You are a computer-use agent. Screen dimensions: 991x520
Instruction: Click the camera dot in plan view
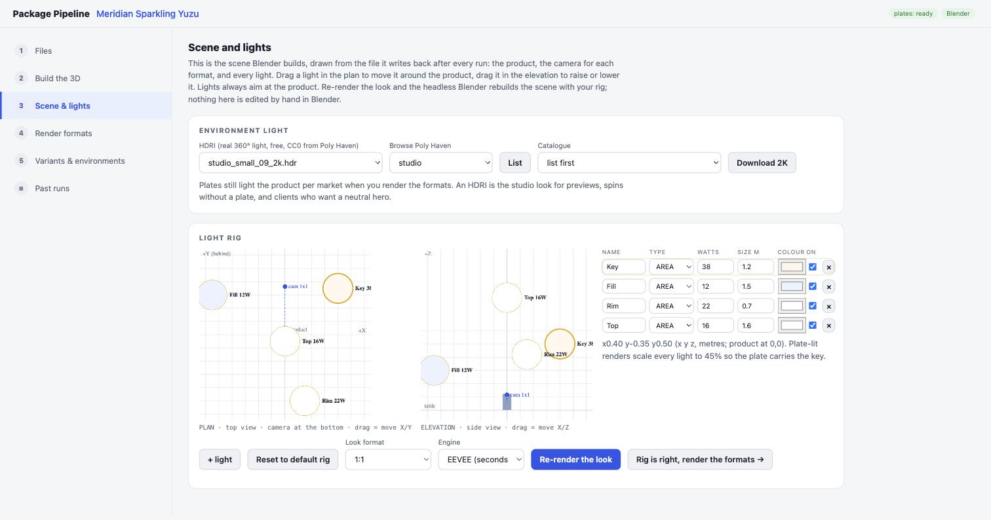coord(284,286)
